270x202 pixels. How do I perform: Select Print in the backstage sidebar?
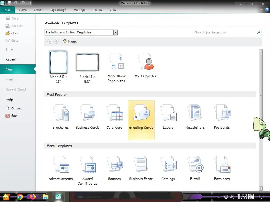click(9, 79)
